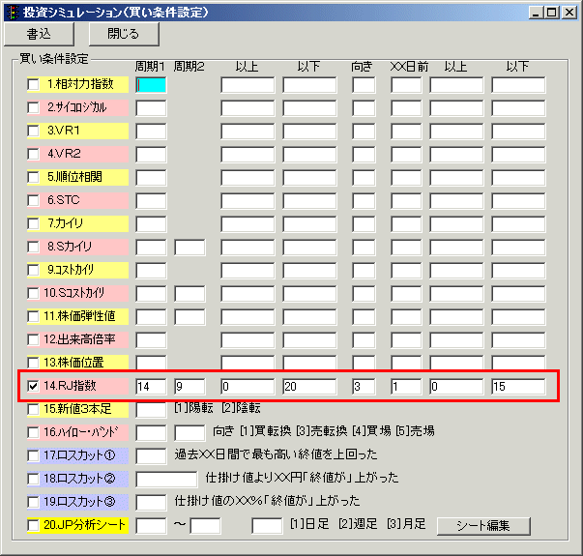Click the ロスカット③ percent field

(151, 503)
